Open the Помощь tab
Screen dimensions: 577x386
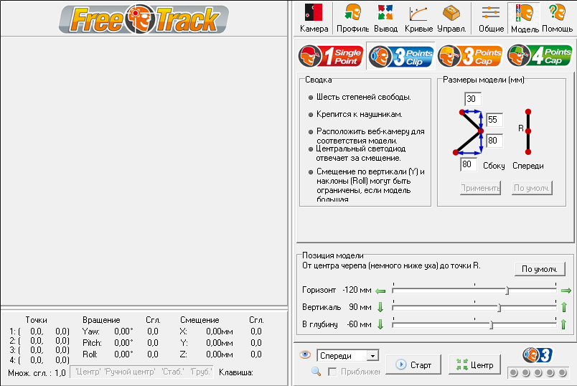click(x=557, y=18)
